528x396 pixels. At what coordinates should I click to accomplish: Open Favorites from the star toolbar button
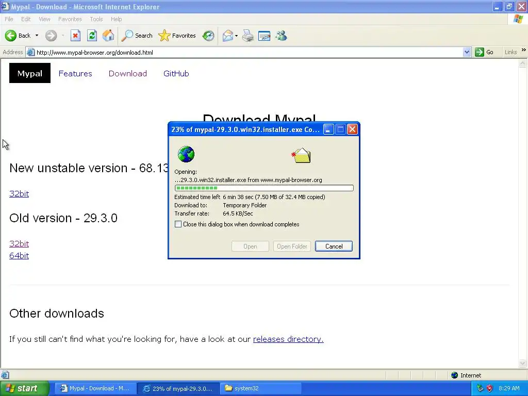point(177,36)
